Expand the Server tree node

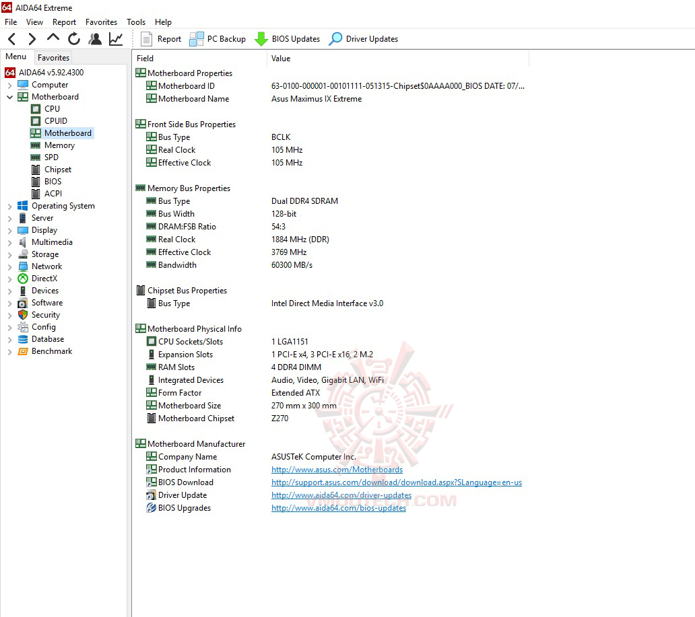point(9,219)
